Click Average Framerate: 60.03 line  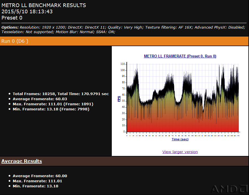coord(40,99)
